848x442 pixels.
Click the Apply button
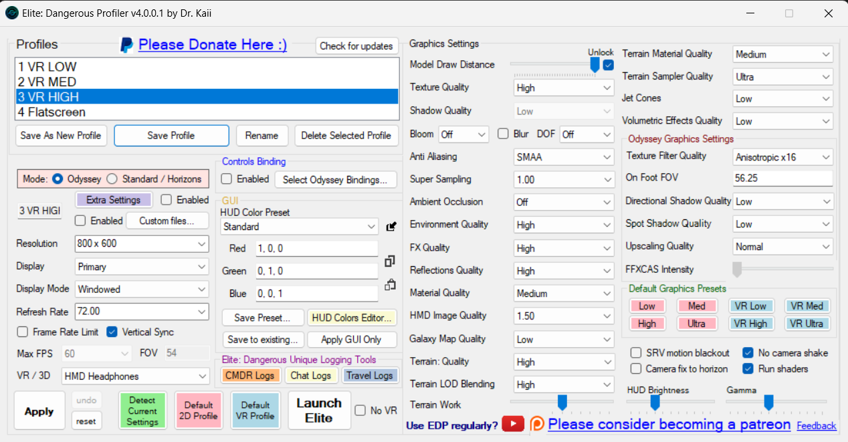[x=39, y=411]
